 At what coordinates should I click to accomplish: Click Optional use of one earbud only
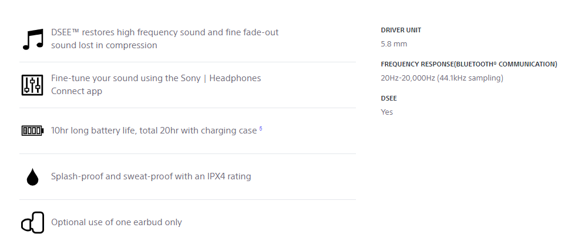click(117, 222)
